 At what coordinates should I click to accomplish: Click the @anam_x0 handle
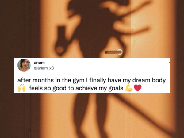click(44, 68)
